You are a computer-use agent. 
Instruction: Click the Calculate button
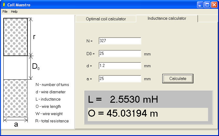coord(178,79)
